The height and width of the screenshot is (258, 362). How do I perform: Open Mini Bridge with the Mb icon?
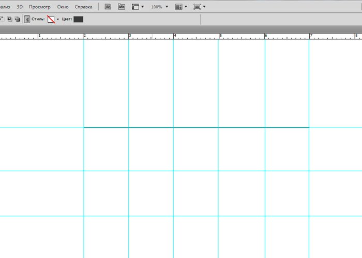point(122,7)
